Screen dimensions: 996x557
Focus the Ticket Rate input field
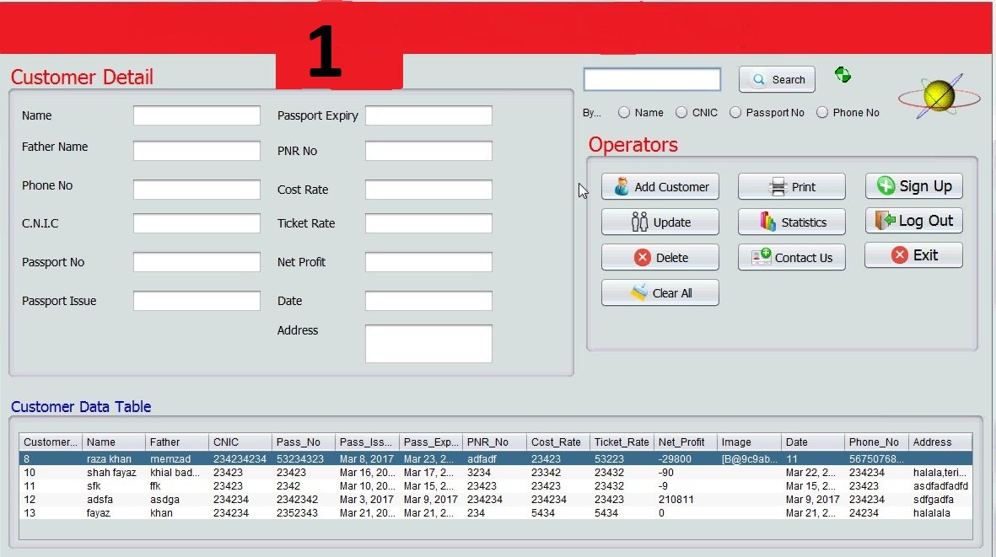(428, 223)
